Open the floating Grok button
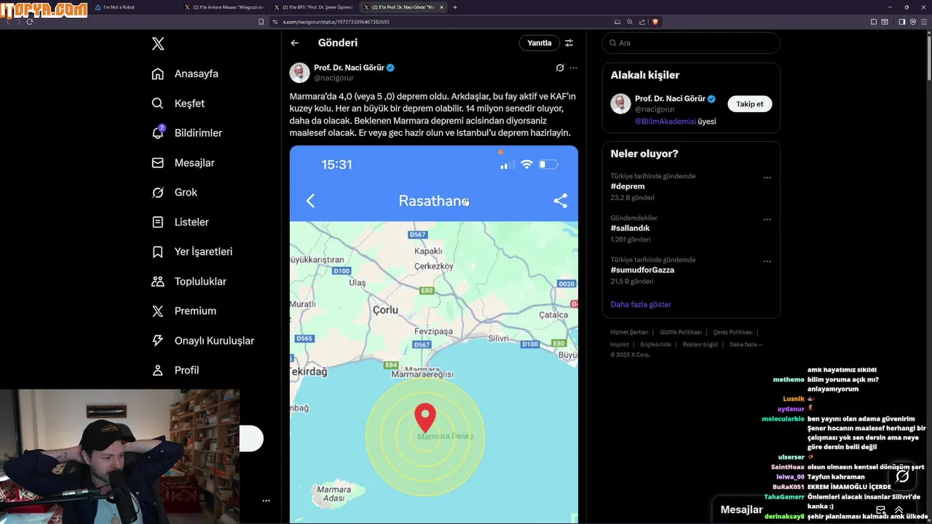The image size is (932, 524). point(902,476)
